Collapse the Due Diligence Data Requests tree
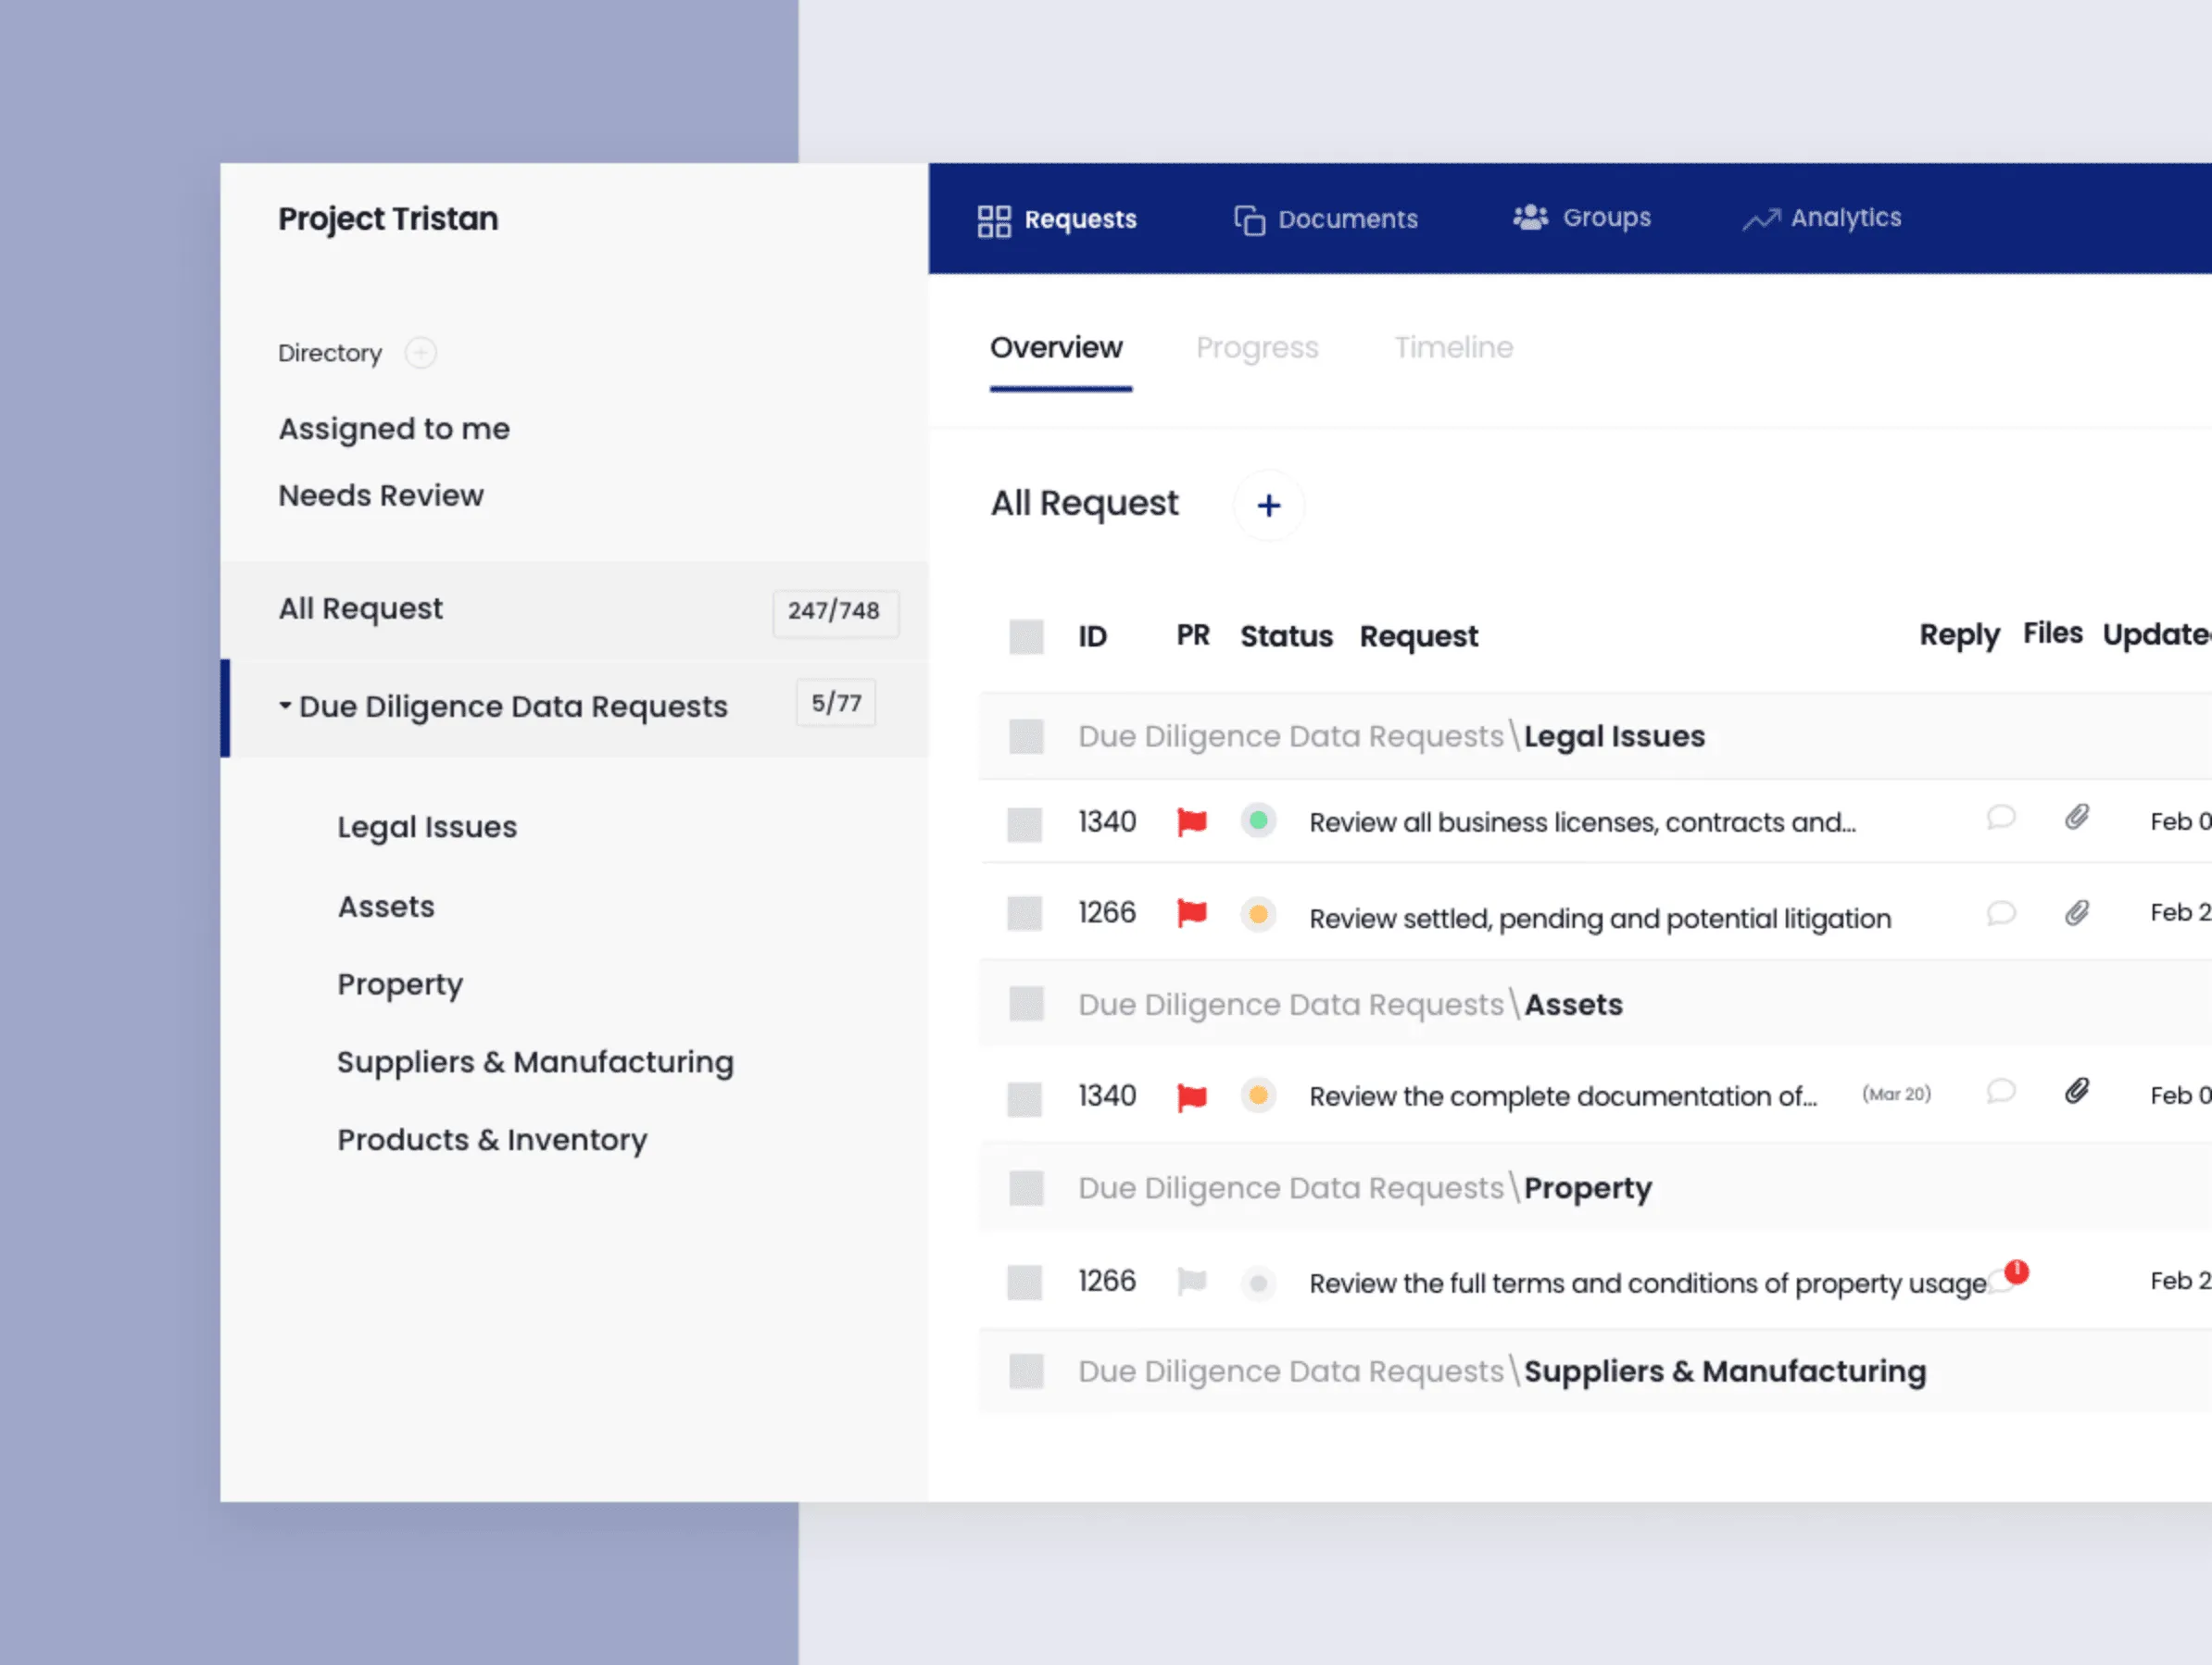The height and width of the screenshot is (1665, 2212). 285,706
